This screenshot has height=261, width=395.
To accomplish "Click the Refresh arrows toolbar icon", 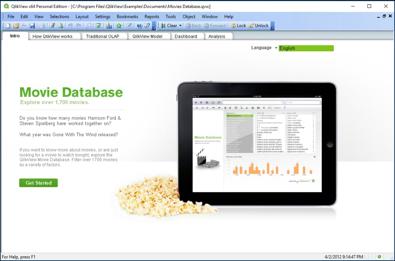I will (24, 26).
